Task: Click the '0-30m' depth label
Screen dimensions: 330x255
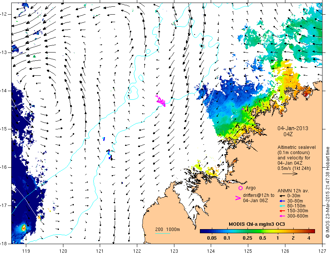Action: click(x=294, y=196)
